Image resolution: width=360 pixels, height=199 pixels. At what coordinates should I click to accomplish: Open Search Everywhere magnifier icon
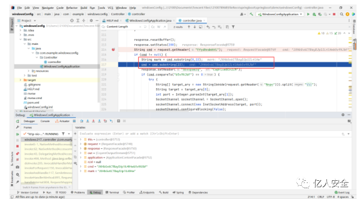pos(342,14)
